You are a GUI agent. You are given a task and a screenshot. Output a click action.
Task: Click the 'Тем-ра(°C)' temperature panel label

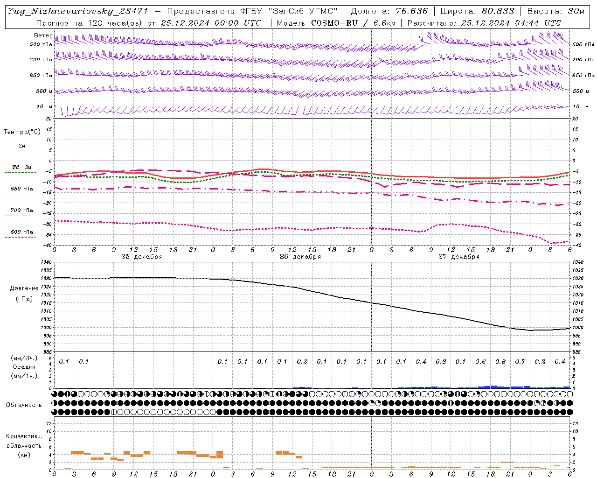(x=22, y=132)
